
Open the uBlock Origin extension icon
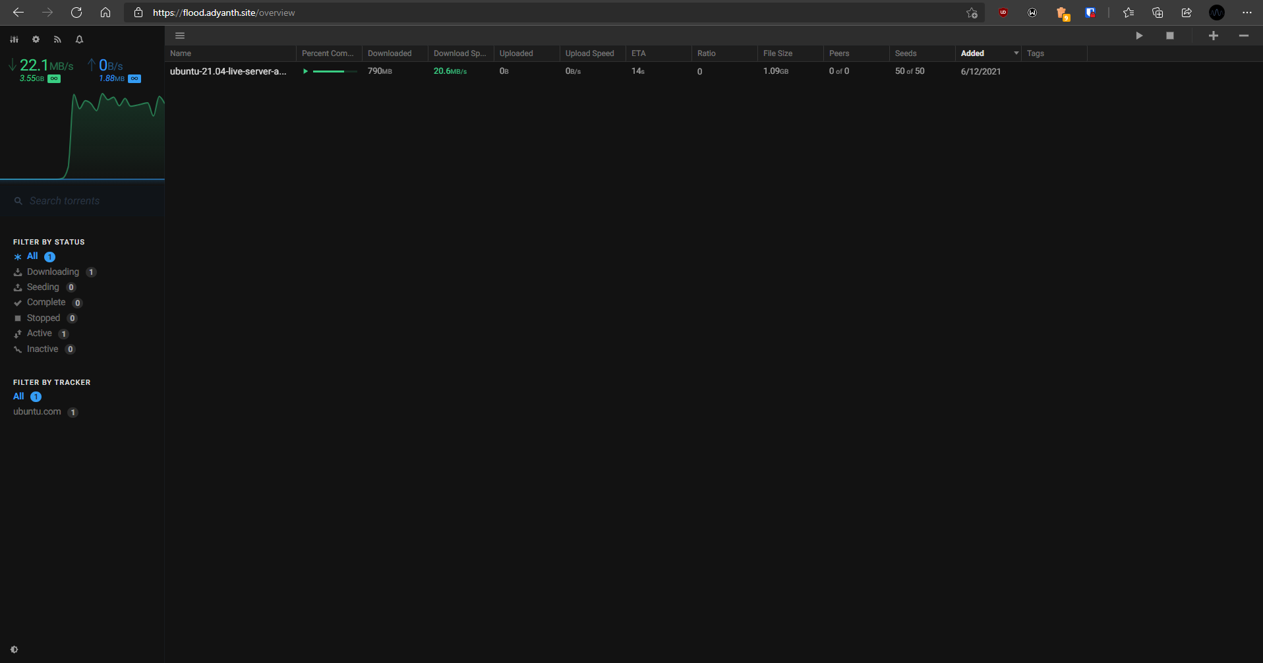point(1003,13)
